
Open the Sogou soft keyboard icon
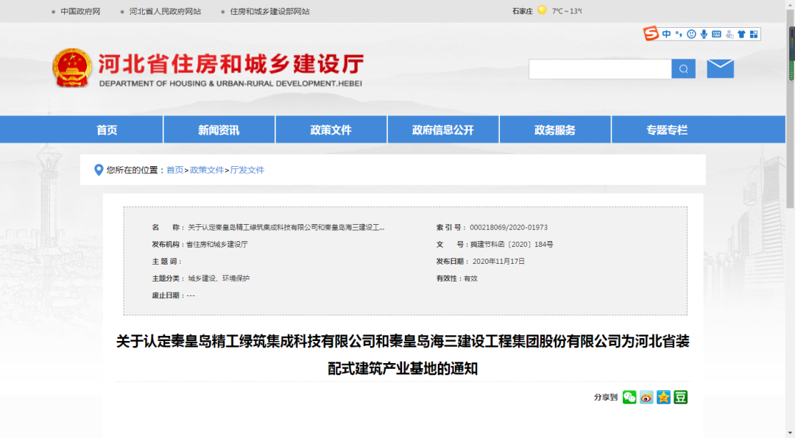pos(716,34)
